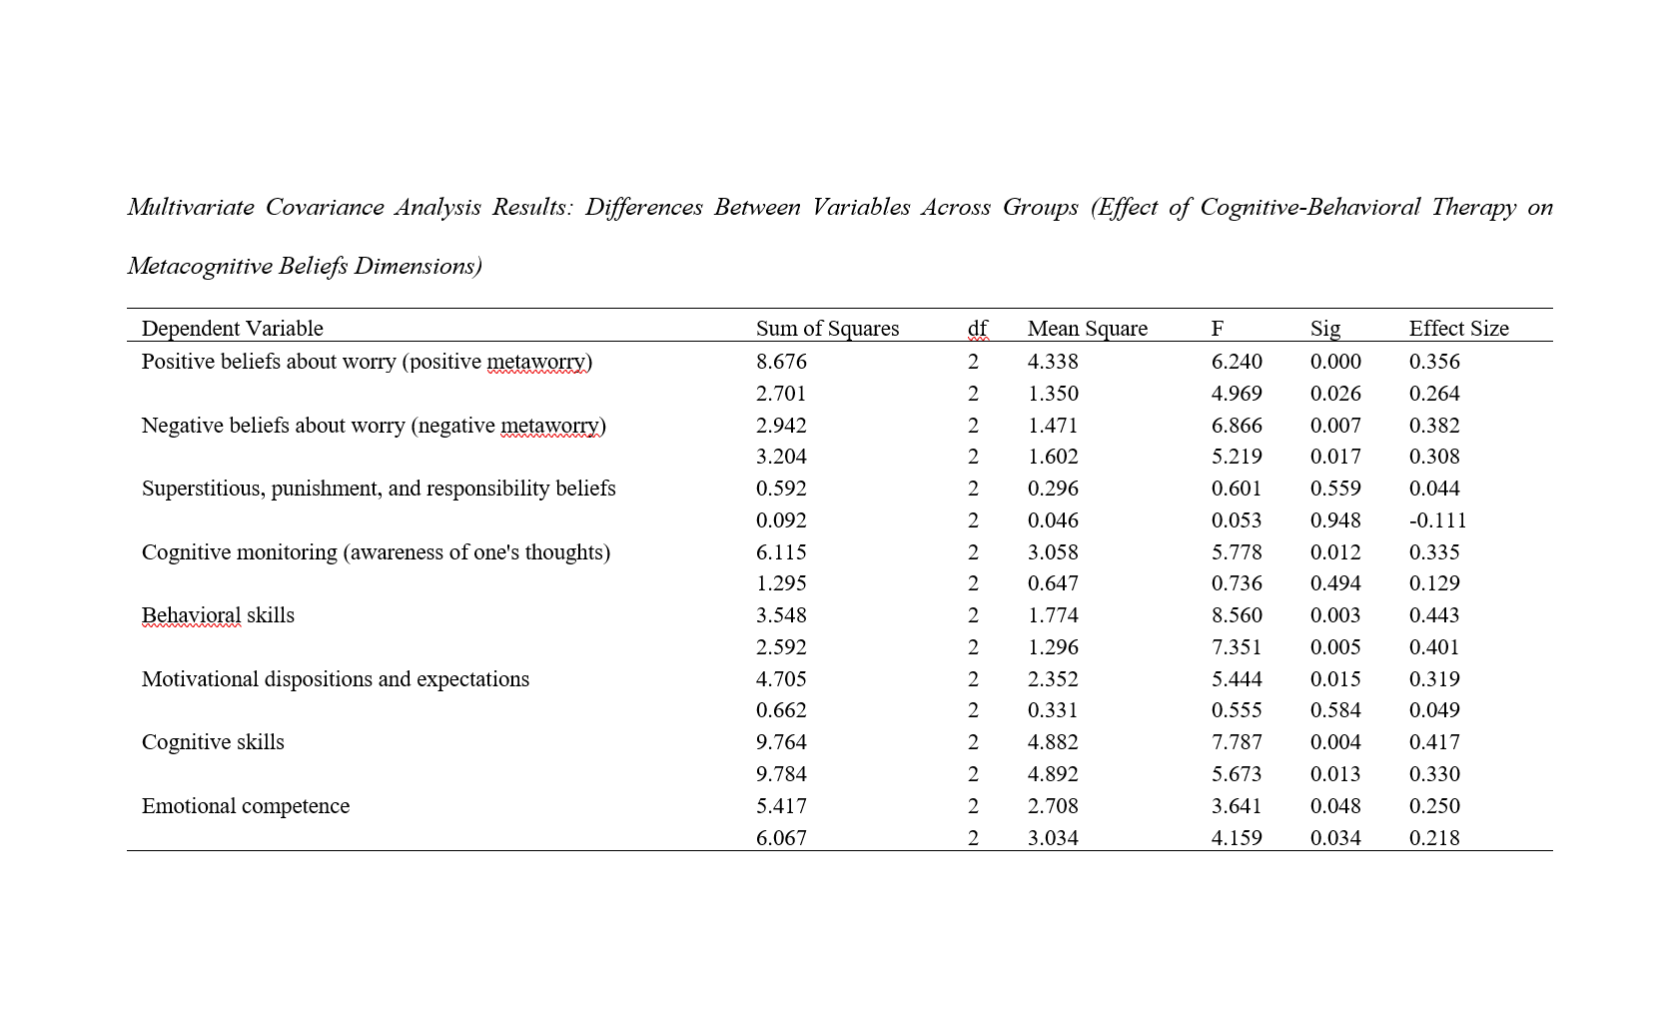Select the "Mean Square" header cell
The width and height of the screenshot is (1678, 1022).
click(x=1087, y=329)
